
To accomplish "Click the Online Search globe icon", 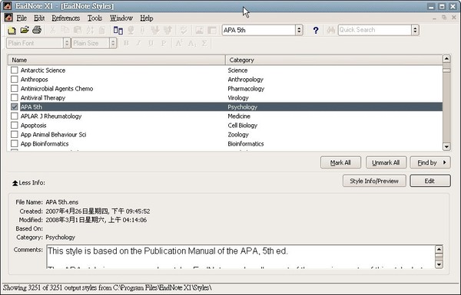I will pos(131,30).
